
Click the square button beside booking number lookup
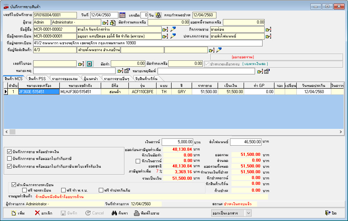89,64
